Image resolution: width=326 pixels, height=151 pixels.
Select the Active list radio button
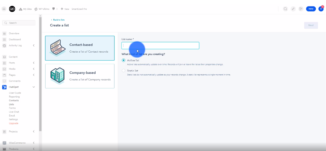click(x=124, y=61)
